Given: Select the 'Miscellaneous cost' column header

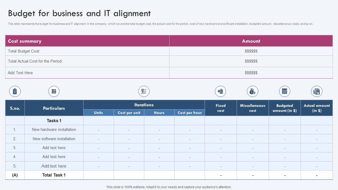Looking at the screenshot, I should [252, 108].
